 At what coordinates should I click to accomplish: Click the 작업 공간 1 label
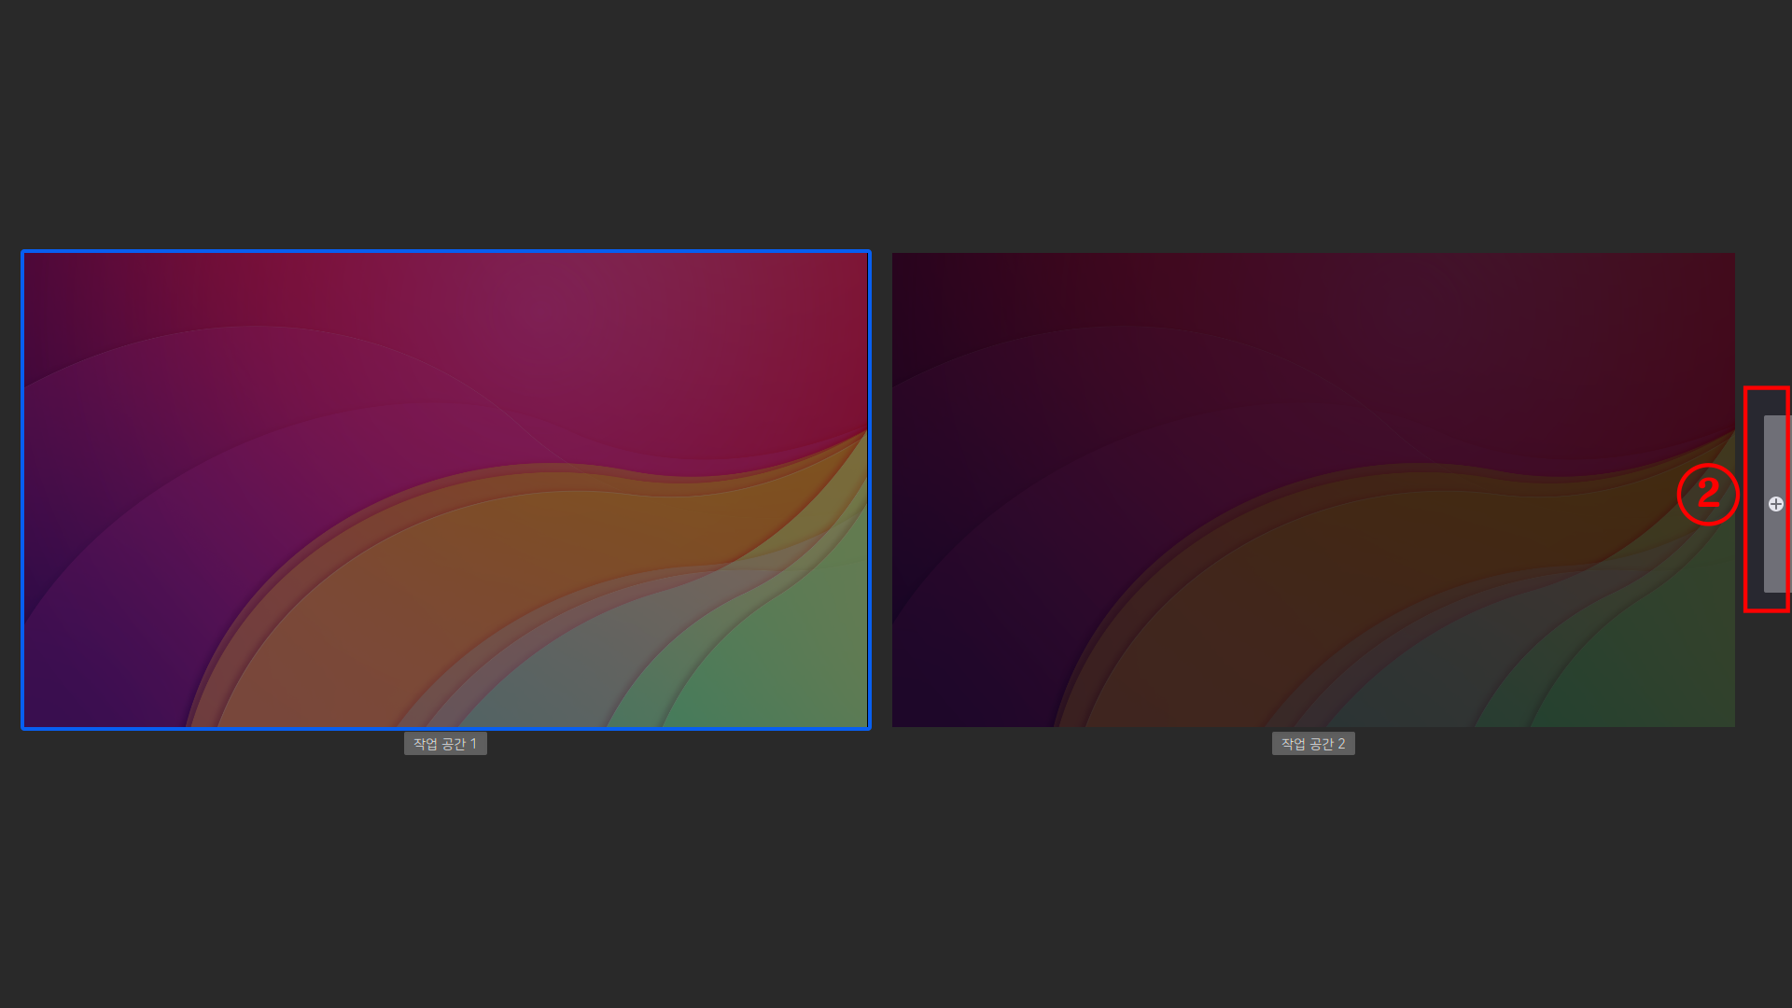pos(445,744)
